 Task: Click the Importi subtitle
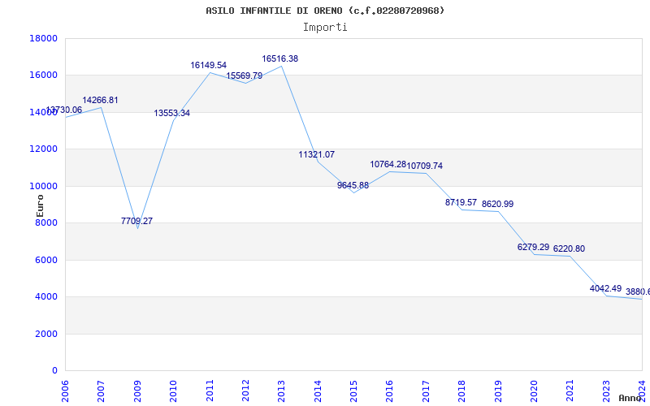click(x=325, y=28)
